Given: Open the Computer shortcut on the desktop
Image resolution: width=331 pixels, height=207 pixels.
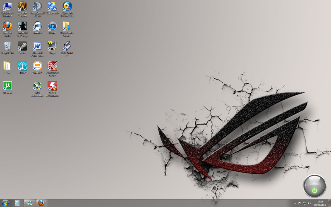Looking at the screenshot, I should tap(7, 9).
